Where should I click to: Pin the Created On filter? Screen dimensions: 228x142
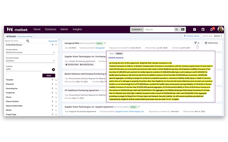(x=52, y=93)
